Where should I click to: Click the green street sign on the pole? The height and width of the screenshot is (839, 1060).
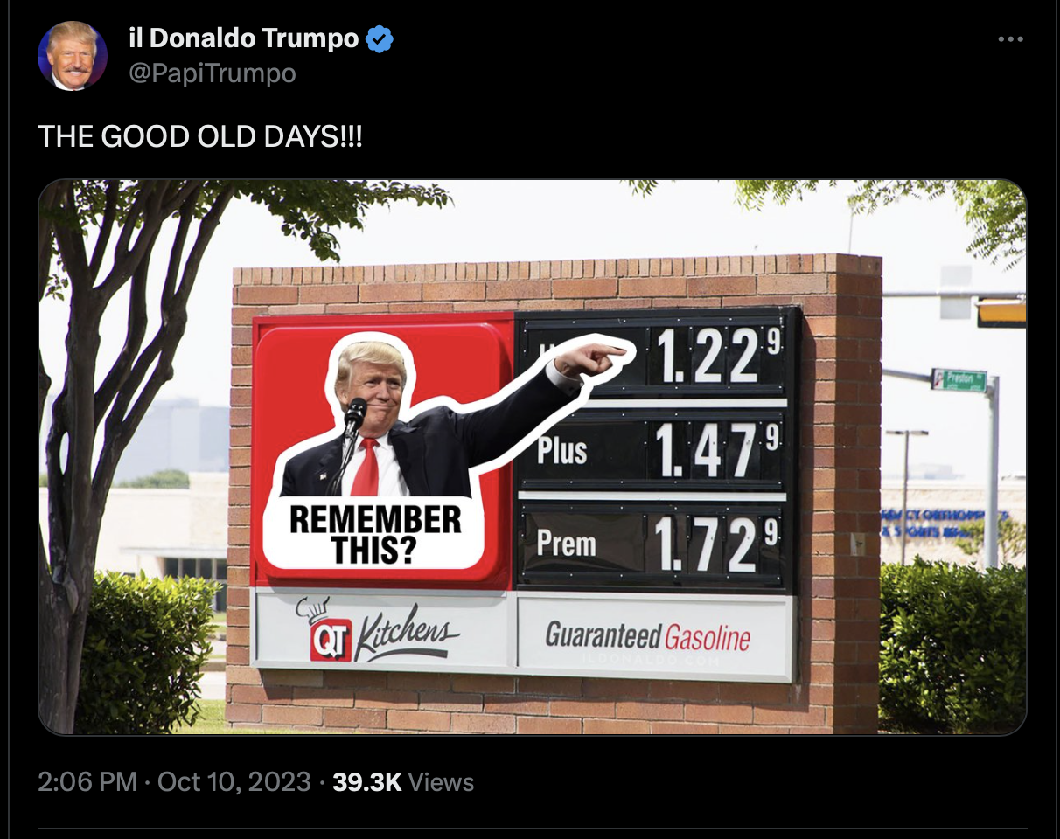click(959, 380)
